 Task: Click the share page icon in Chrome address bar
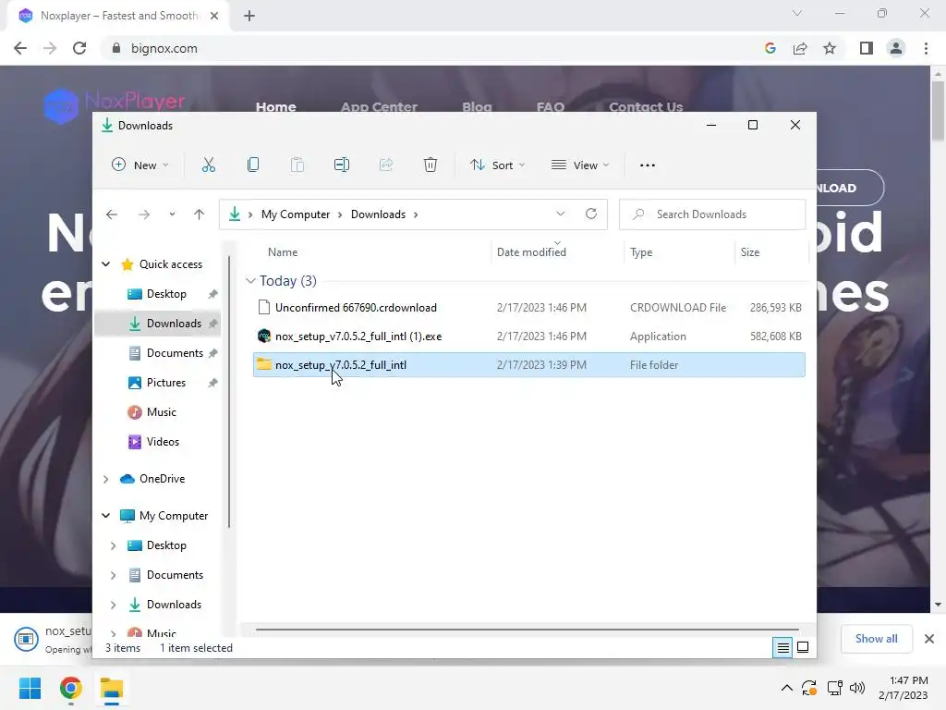800,48
